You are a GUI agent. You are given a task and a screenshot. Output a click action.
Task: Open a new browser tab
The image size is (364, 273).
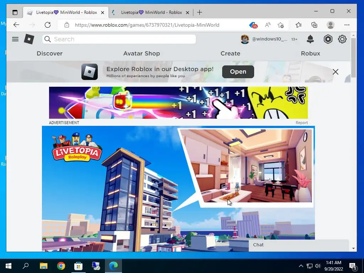199,12
